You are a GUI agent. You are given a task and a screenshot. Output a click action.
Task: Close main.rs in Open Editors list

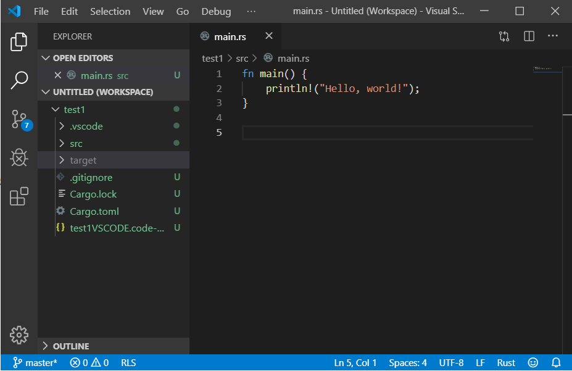pos(57,75)
